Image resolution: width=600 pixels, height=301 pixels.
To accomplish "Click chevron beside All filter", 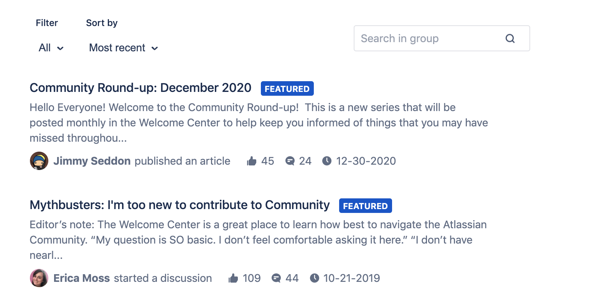I will (x=60, y=48).
